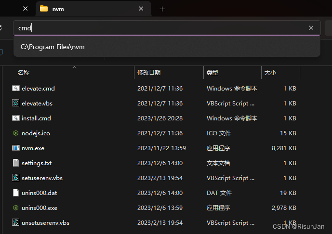The image size is (332, 234).
Task: Click the date 2023/1/26 20:28 of install.cmd
Action: [x=160, y=118]
